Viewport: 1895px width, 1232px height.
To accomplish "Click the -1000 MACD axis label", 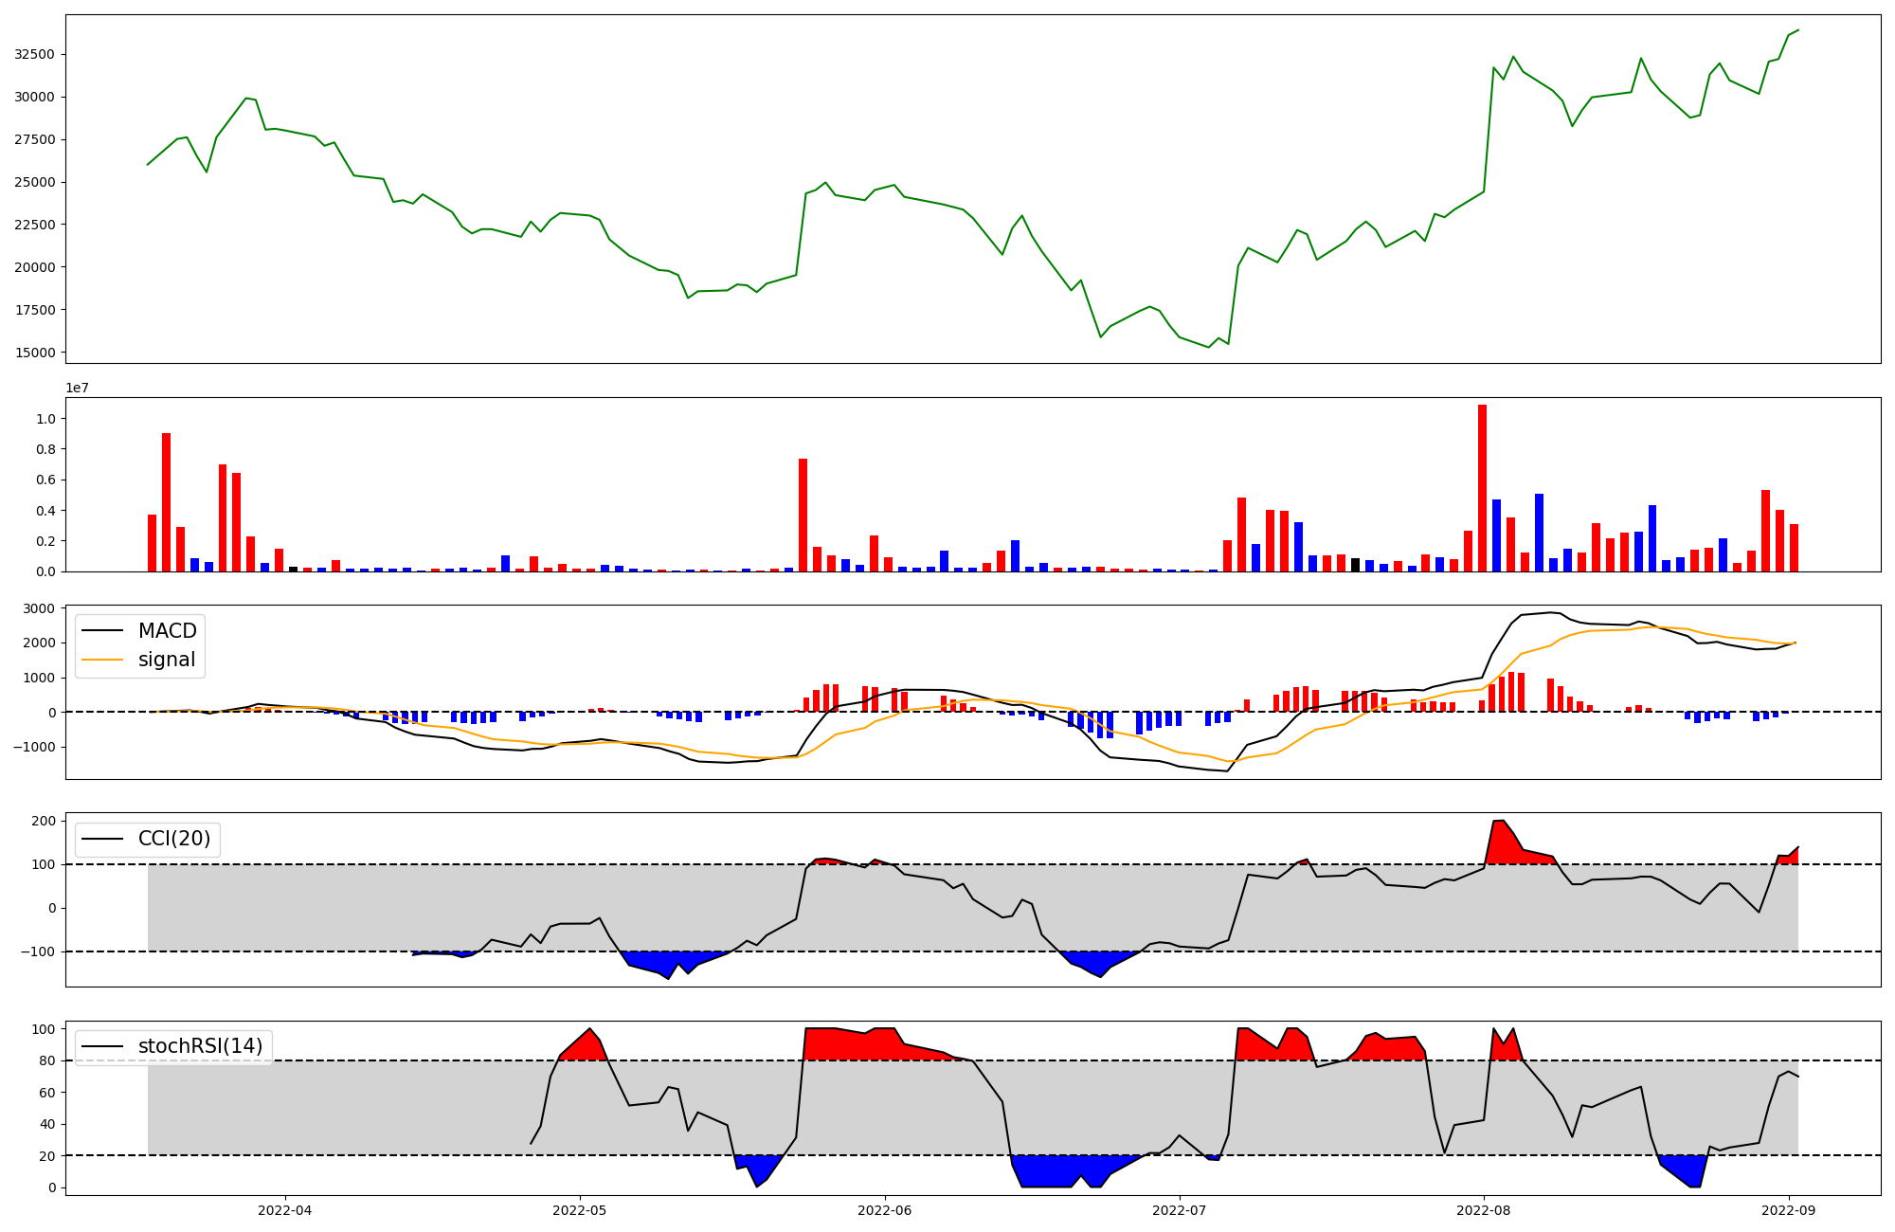I will [34, 747].
